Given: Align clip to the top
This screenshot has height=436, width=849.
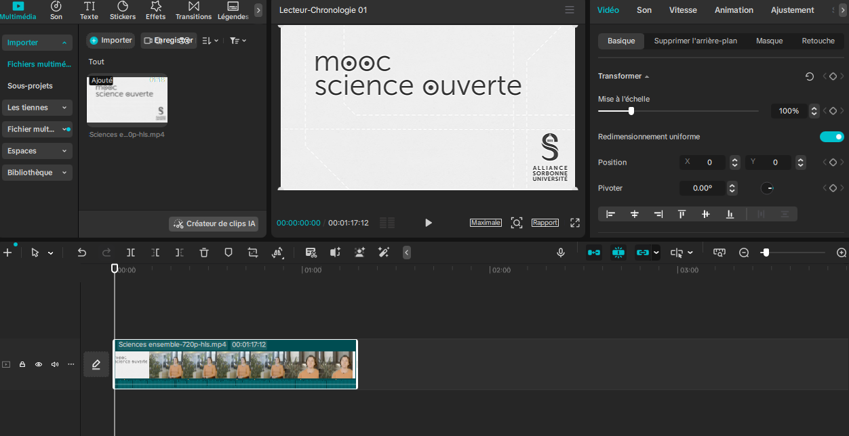Looking at the screenshot, I should [x=682, y=214].
